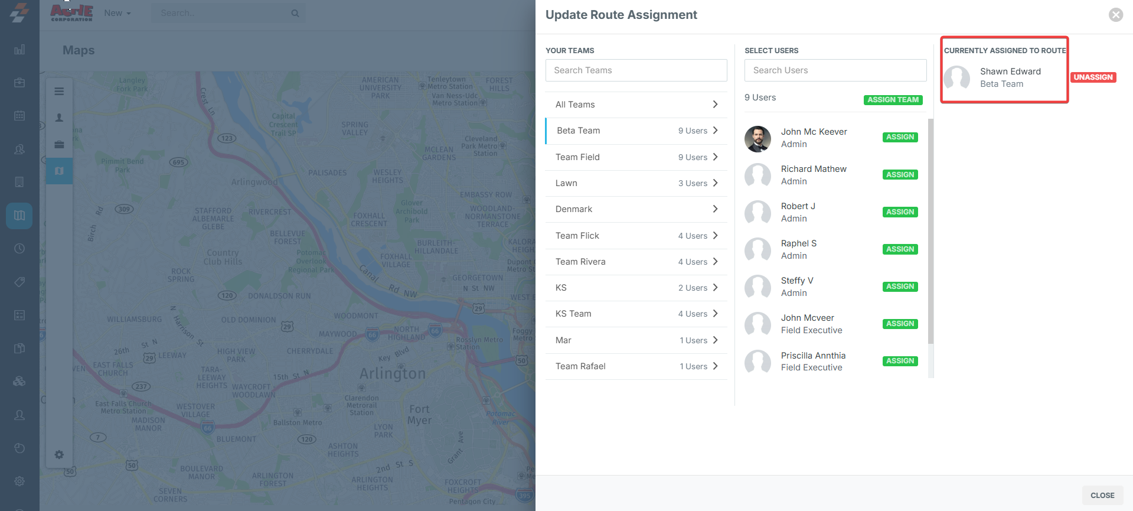
Task: Open the checklist icon in left sidebar
Action: [19, 315]
